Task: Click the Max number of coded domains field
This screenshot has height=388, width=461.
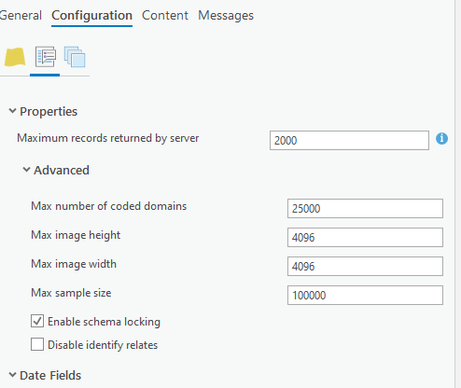Action: click(365, 208)
